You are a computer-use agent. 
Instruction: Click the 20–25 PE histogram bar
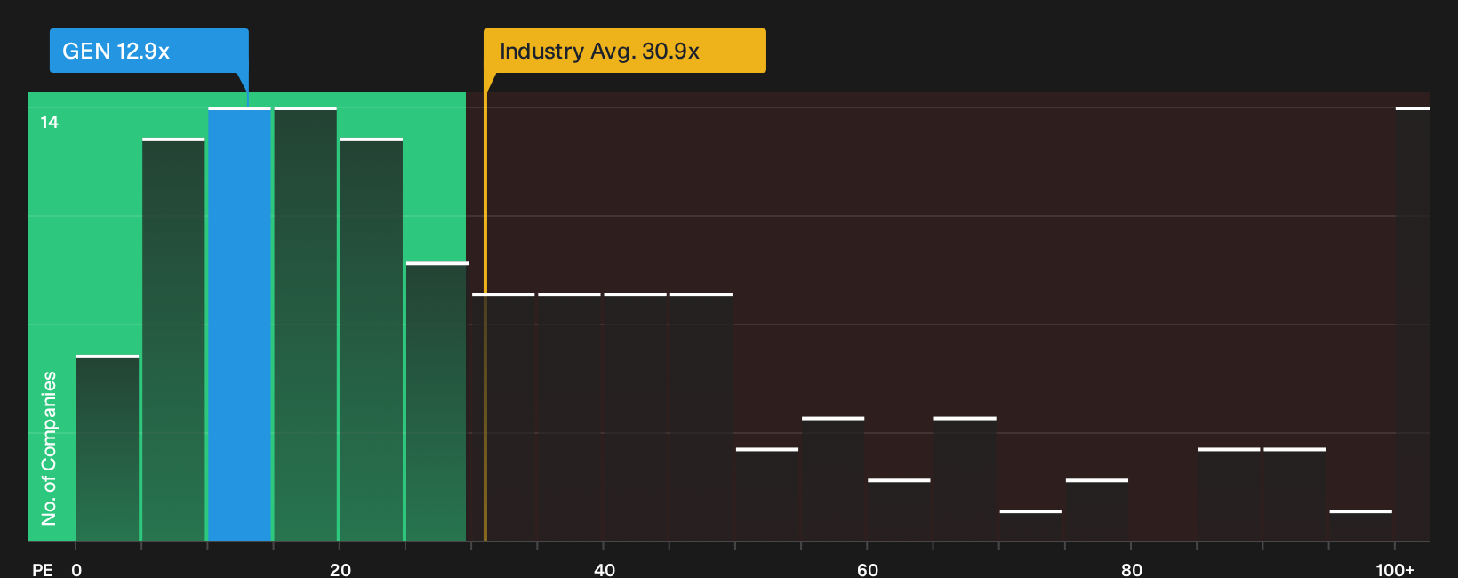pos(372,340)
